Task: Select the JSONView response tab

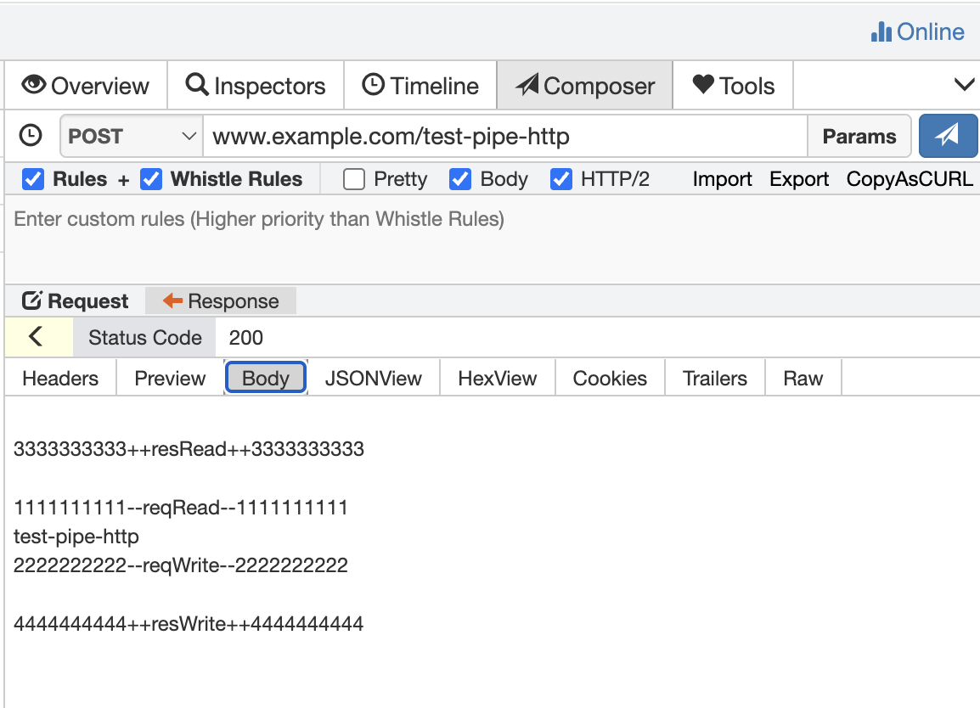Action: [x=373, y=378]
